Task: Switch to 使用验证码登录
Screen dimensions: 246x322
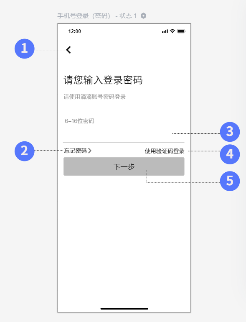Action: click(165, 151)
